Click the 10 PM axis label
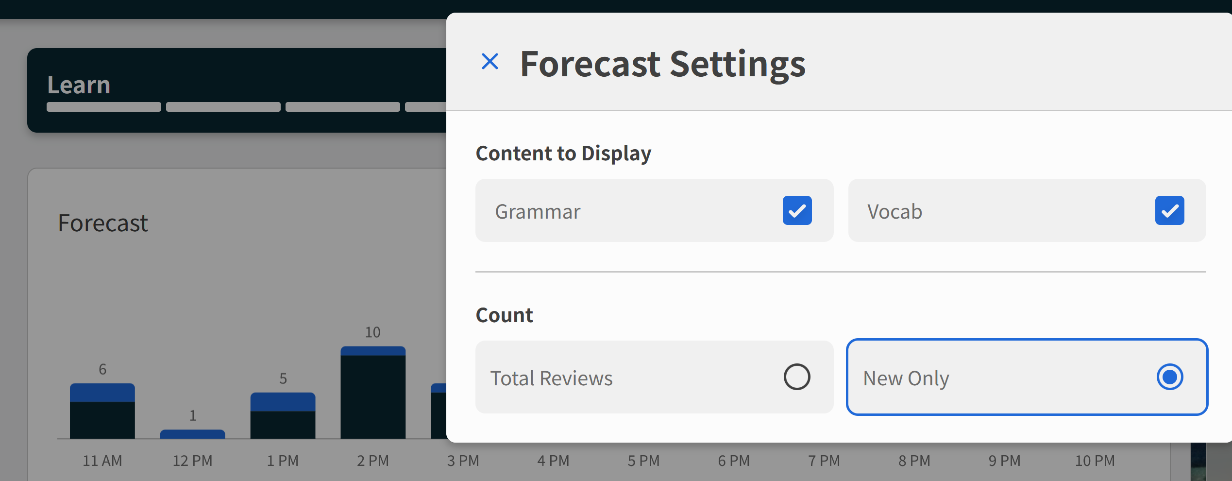Image resolution: width=1232 pixels, height=481 pixels. click(x=1095, y=461)
